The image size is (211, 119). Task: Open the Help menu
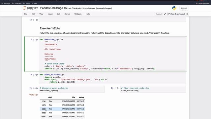(x=88, y=14)
